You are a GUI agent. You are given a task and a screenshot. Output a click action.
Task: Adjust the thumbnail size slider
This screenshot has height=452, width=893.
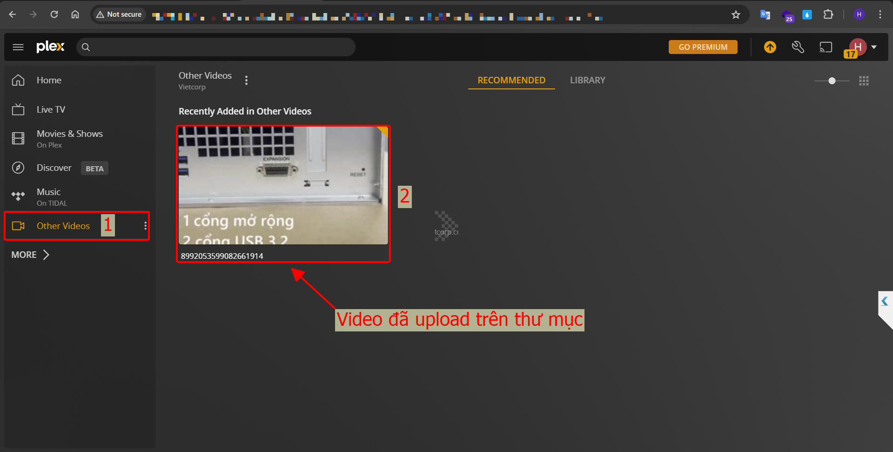coord(832,81)
